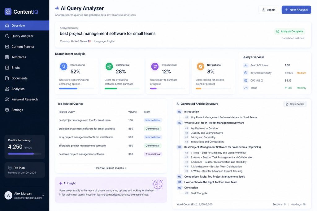The image size is (317, 211).
Task: Click the ContentIQ brain logo icon
Action: point(8,12)
